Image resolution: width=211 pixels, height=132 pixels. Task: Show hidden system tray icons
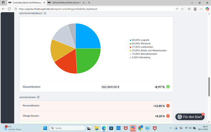pyautogui.click(x=171, y=128)
